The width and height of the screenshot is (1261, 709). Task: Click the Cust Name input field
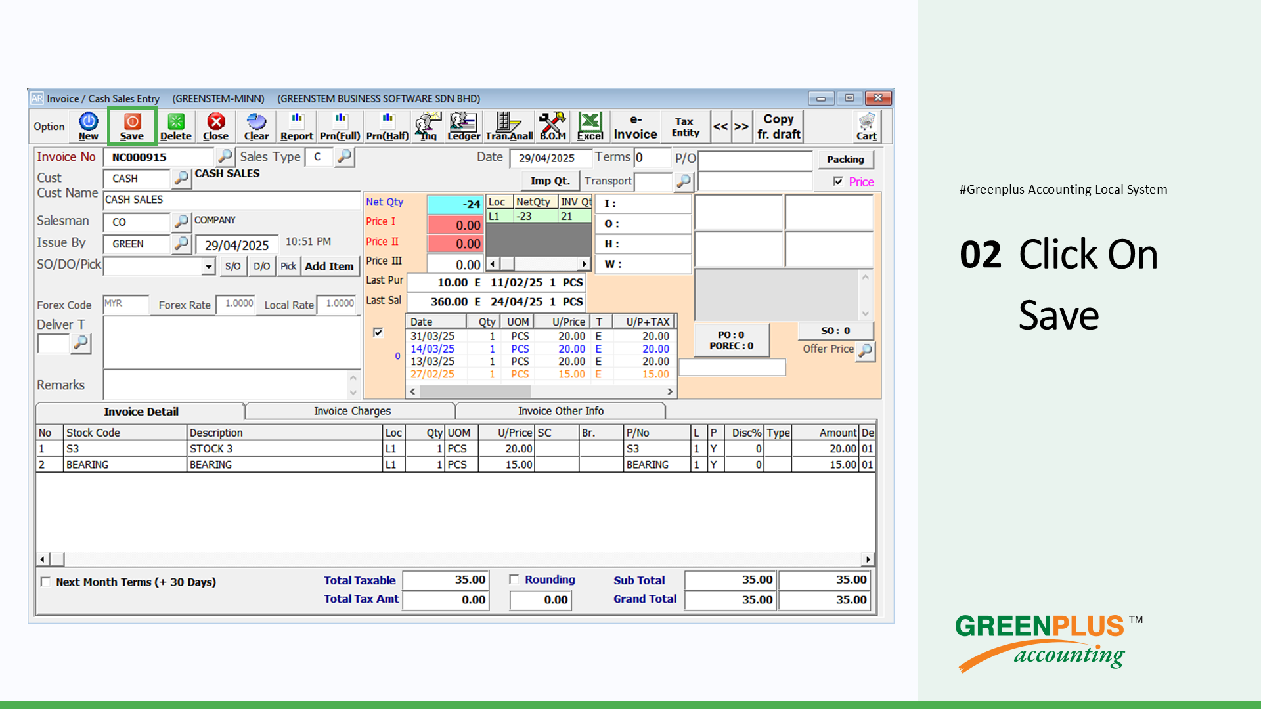pyautogui.click(x=231, y=200)
